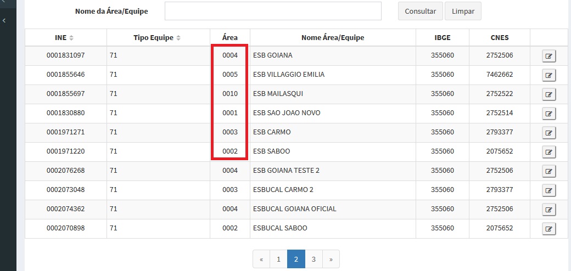Screen dimensions: 571x271
Task: Edit the ESBUCAL SABOO row
Action: click(x=548, y=229)
